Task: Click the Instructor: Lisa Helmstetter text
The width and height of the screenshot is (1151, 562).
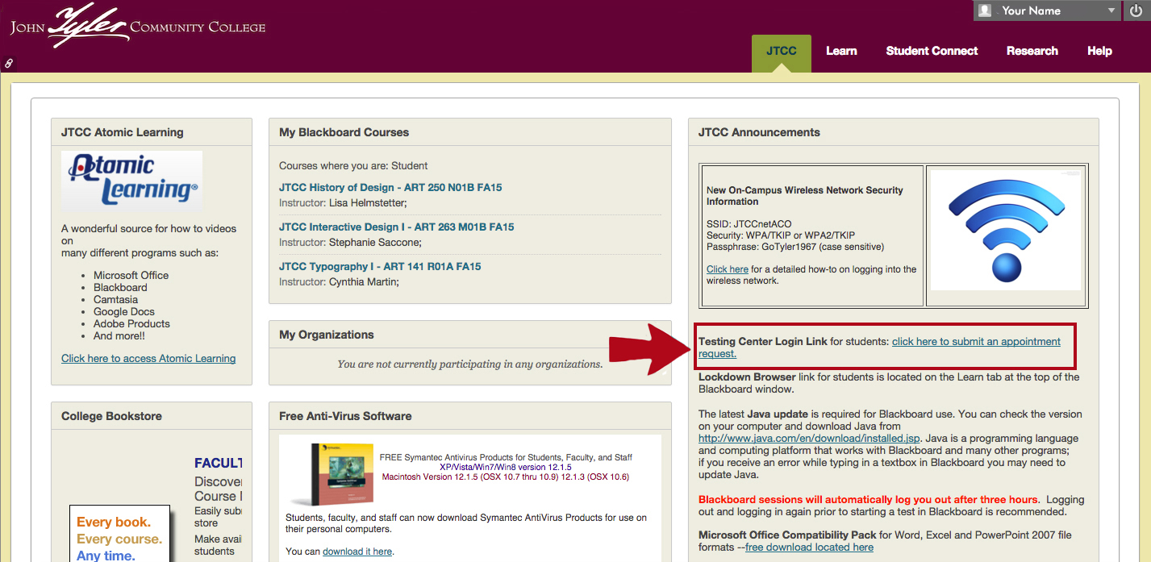Action: [x=343, y=203]
